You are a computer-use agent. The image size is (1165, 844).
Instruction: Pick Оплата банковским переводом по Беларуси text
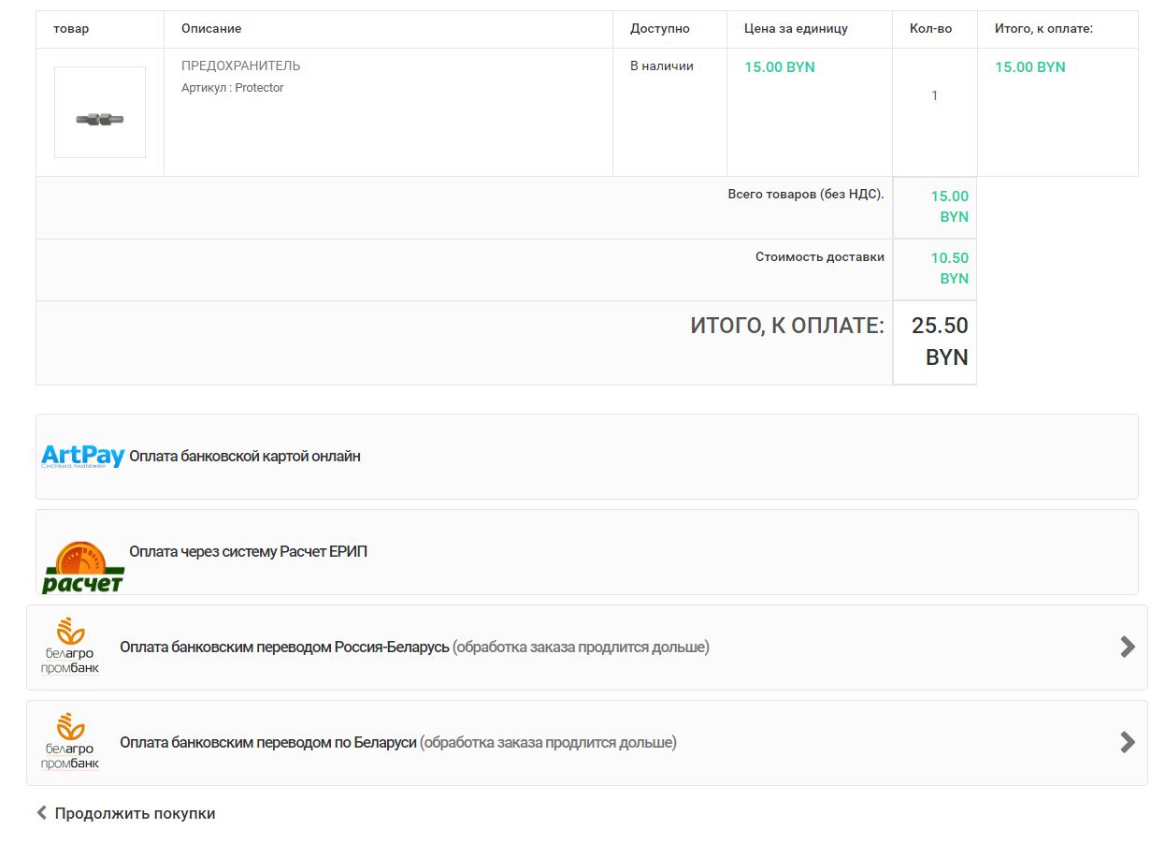267,743
